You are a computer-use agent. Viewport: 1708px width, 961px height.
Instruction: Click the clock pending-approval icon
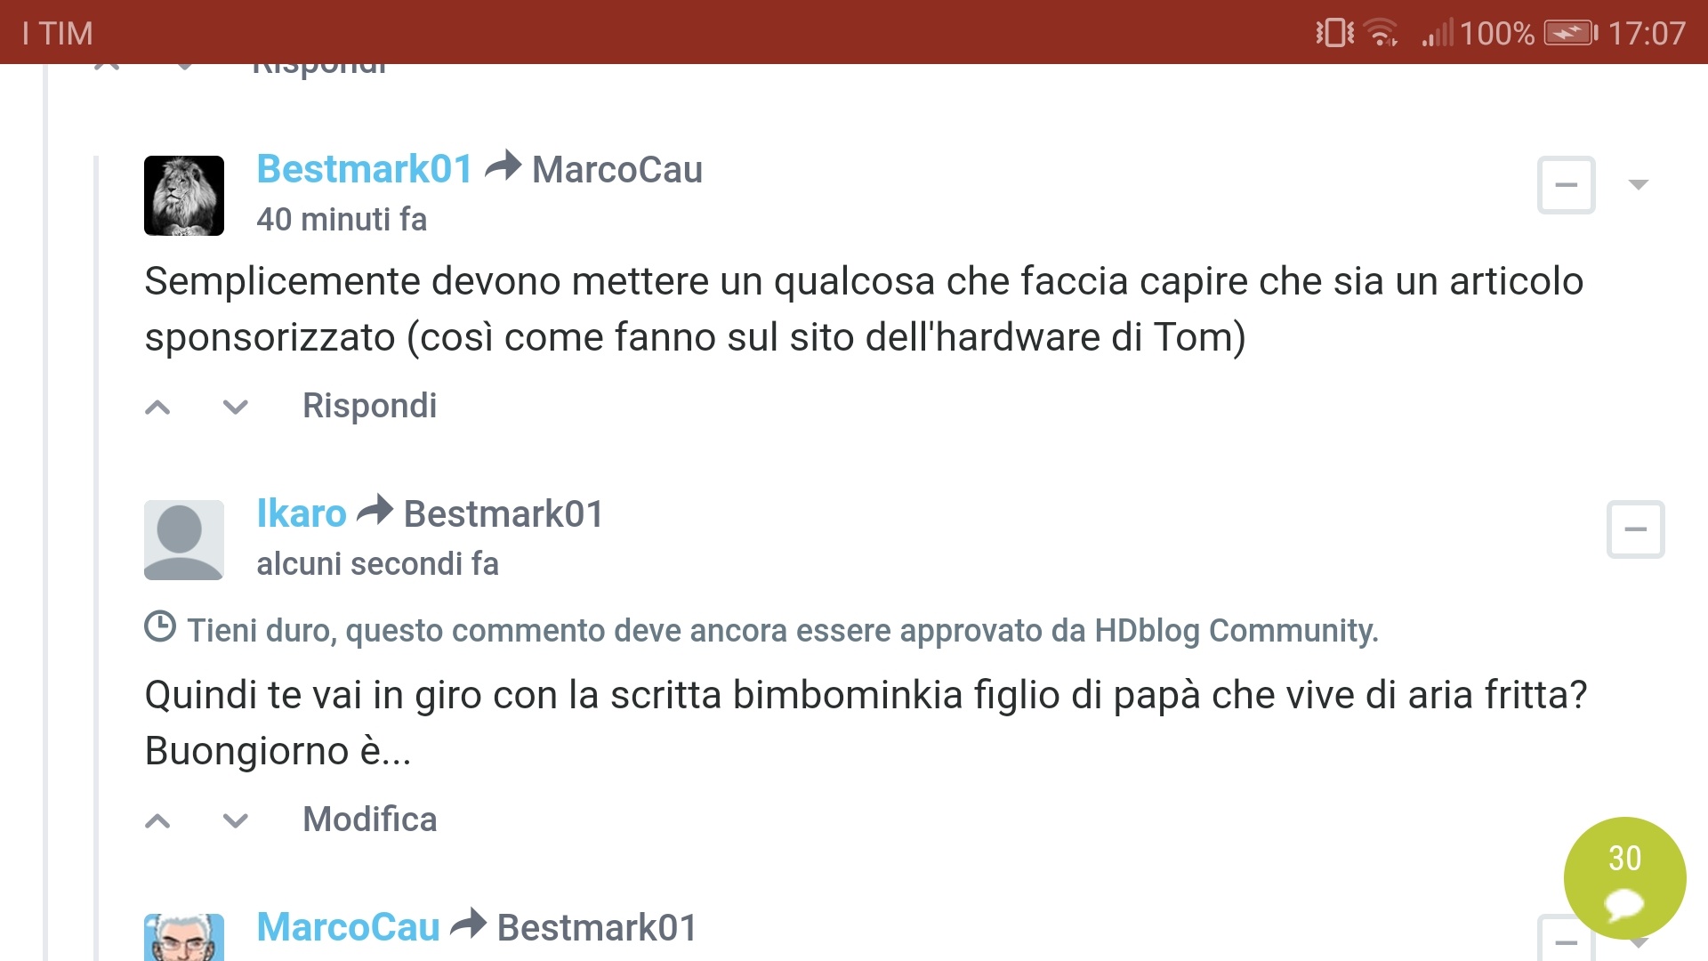point(160,627)
